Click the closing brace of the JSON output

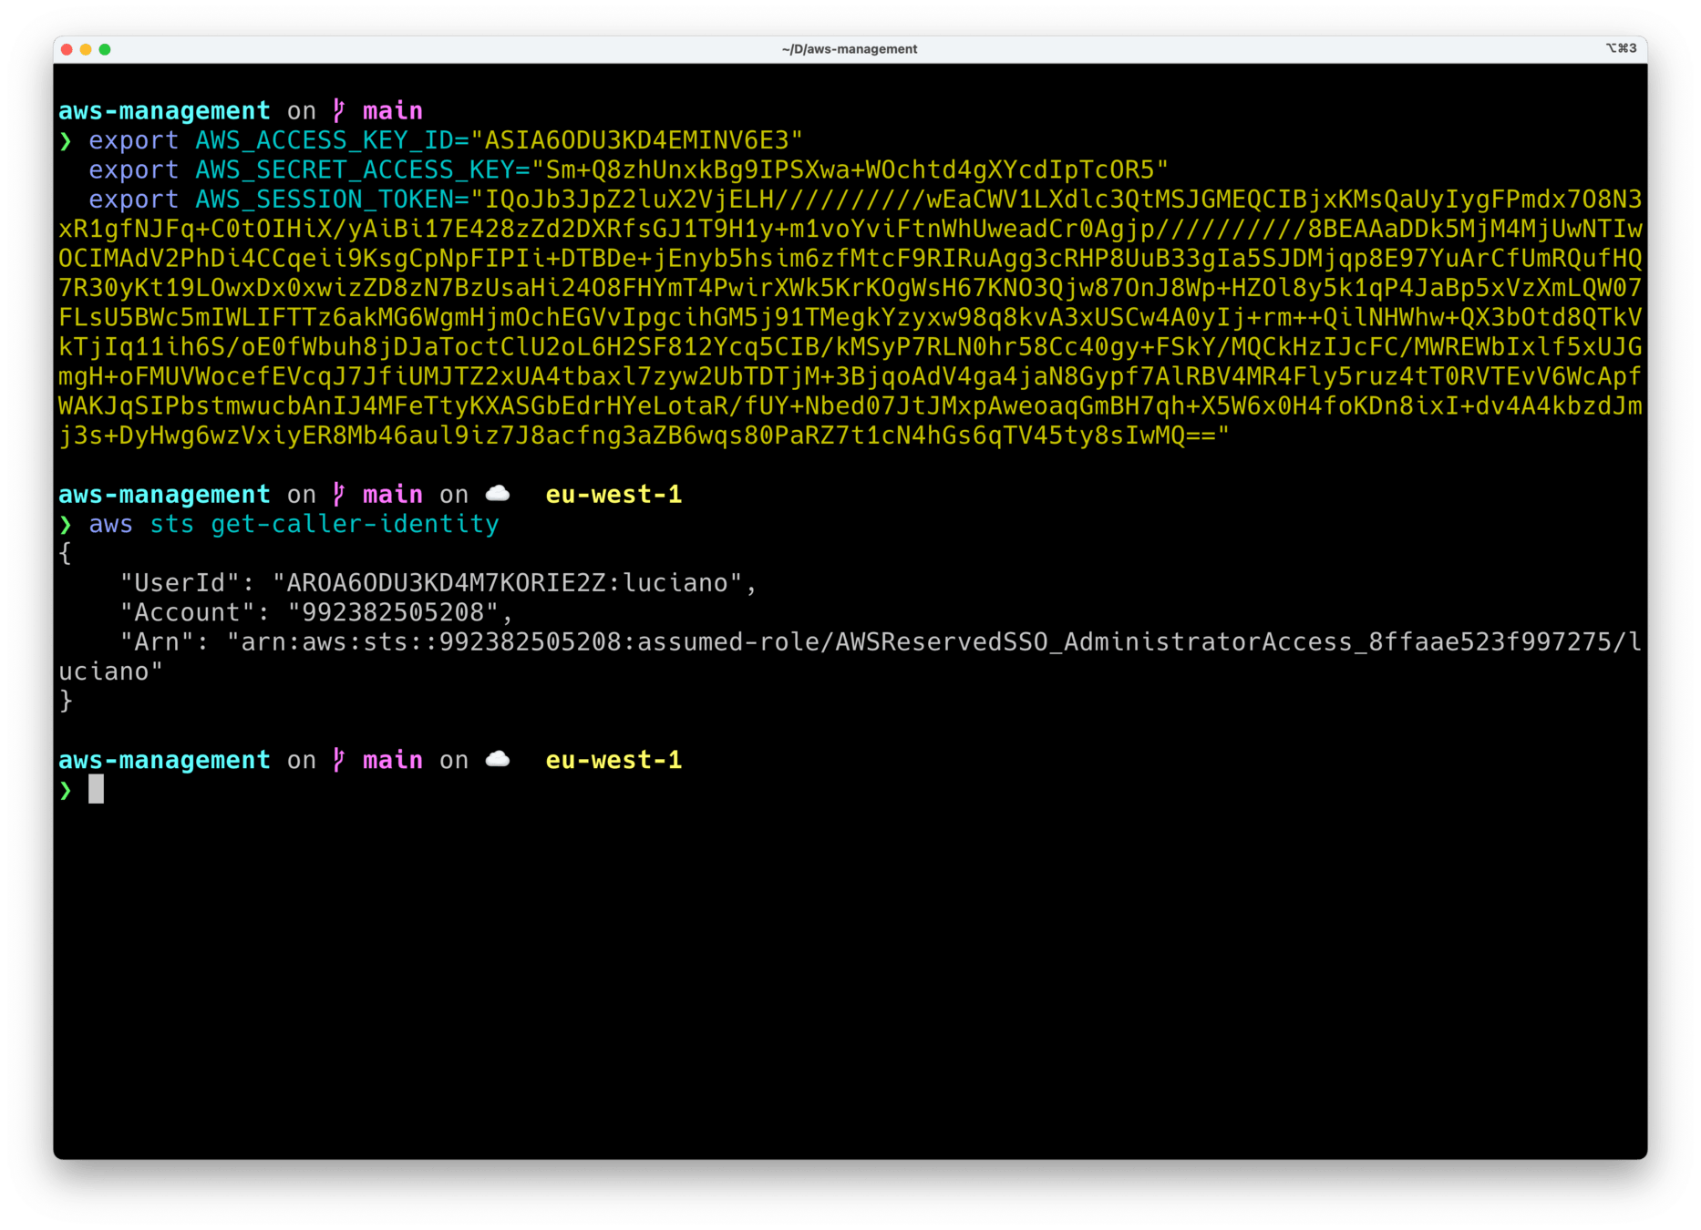click(x=66, y=701)
